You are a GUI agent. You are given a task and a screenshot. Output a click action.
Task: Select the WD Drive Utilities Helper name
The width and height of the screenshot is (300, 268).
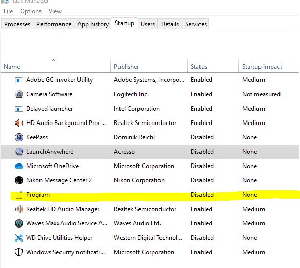59,238
